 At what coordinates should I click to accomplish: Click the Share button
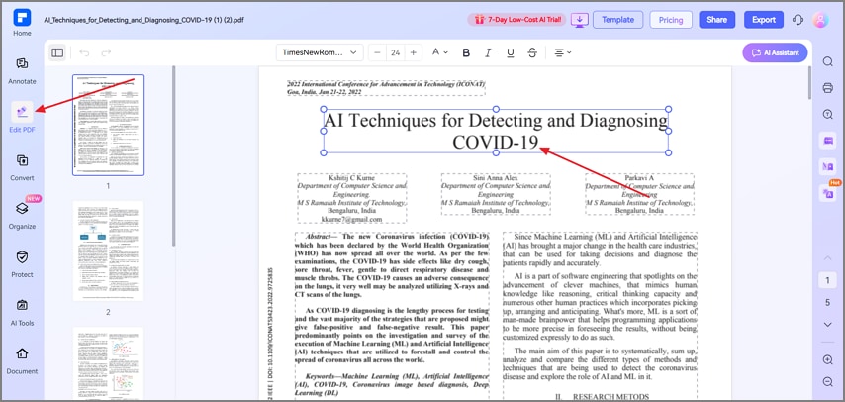pyautogui.click(x=716, y=20)
